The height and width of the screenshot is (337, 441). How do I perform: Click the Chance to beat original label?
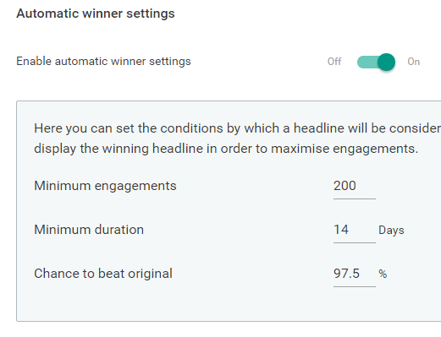pos(103,274)
